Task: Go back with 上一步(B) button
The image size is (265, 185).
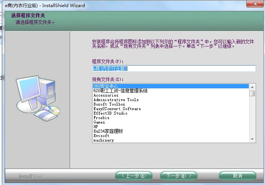Action: pyautogui.click(x=134, y=176)
